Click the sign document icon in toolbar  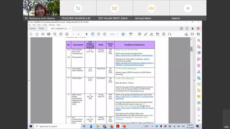152,34
